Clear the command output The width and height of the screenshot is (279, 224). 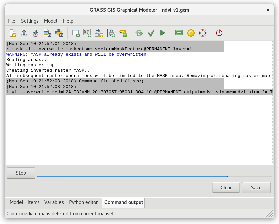(x=226, y=188)
